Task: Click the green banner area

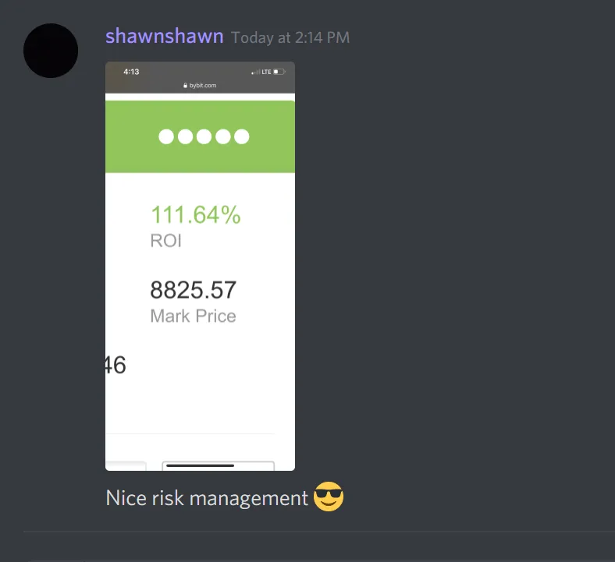Action: 200,136
